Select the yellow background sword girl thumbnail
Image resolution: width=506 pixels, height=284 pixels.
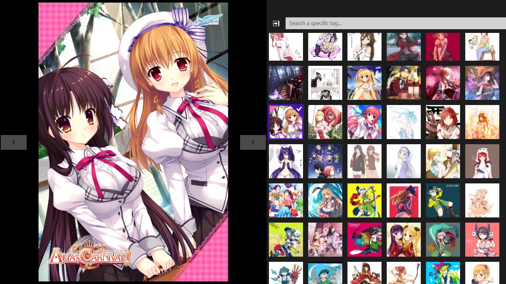pyautogui.click(x=364, y=200)
